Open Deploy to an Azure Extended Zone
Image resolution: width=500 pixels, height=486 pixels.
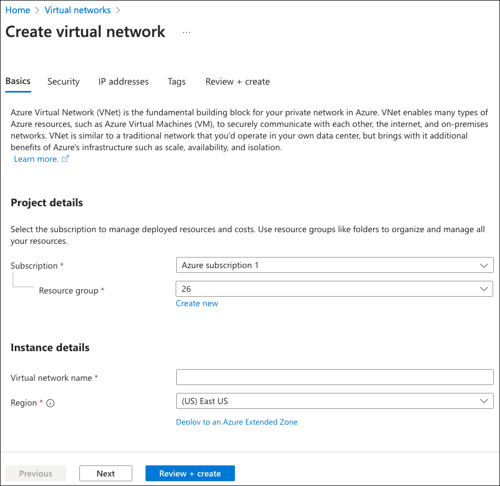pos(237,422)
